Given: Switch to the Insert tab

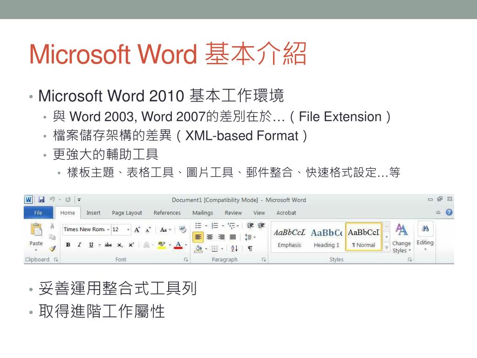Looking at the screenshot, I should (x=93, y=213).
